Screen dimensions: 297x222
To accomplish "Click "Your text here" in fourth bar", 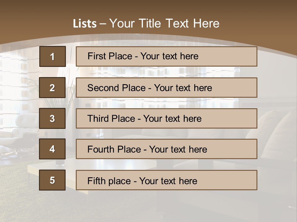I will (x=178, y=150).
